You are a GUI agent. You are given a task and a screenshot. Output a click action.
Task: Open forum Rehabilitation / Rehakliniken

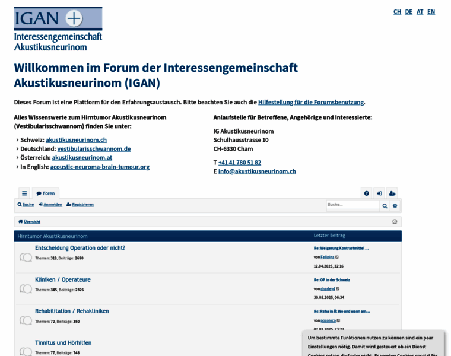(x=72, y=311)
